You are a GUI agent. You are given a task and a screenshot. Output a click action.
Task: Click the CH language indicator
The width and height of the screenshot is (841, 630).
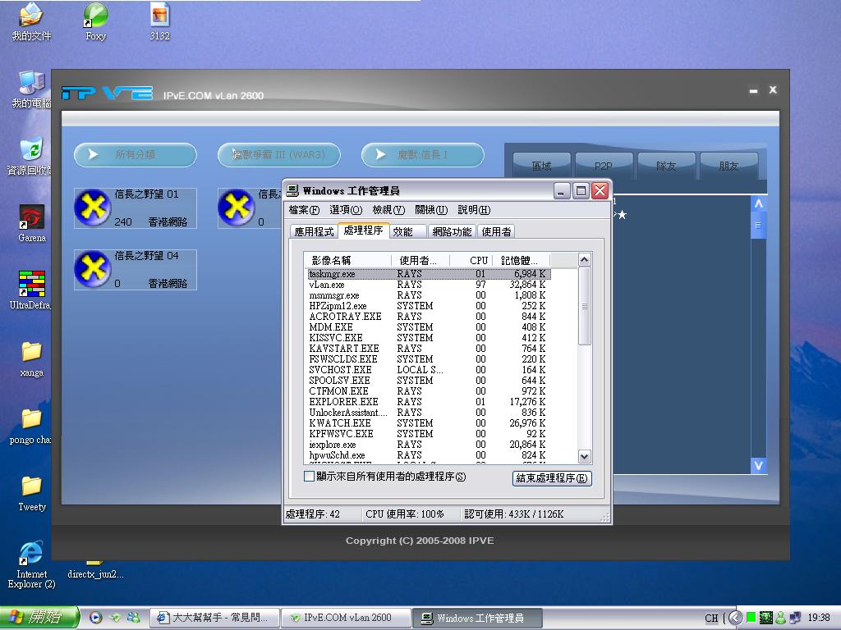pos(712,618)
